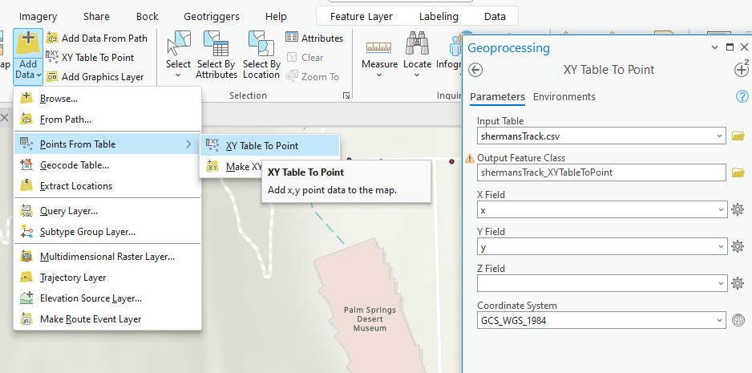Expand the Input Table dropdown
This screenshot has width=752, height=373.
coord(720,136)
